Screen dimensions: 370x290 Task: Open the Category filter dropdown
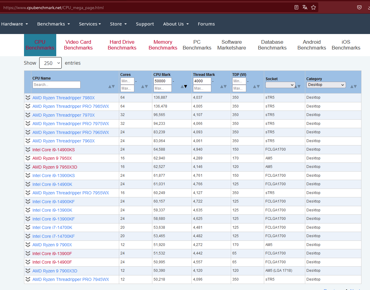326,85
